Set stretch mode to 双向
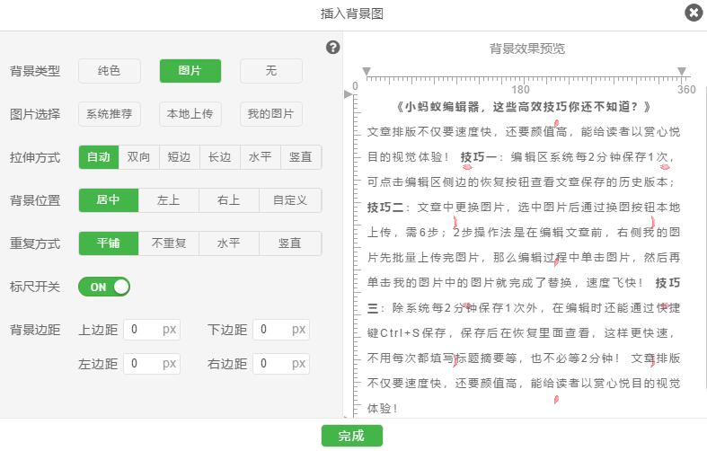Viewport: 707px width, 451px height. tap(139, 157)
